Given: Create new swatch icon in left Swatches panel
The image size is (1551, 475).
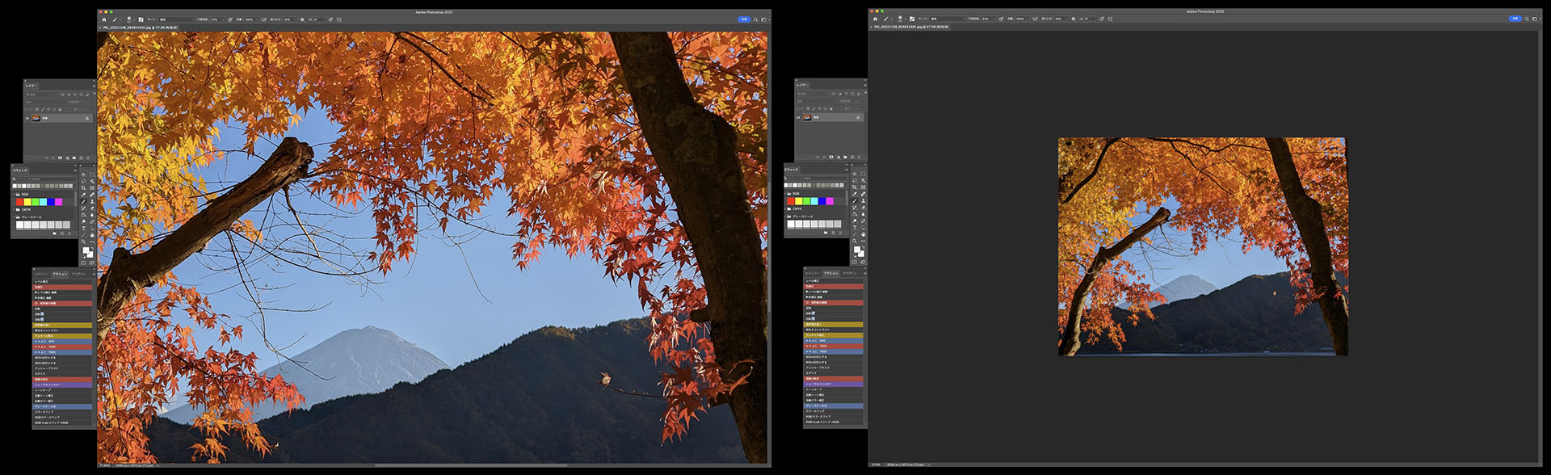Looking at the screenshot, I should coord(62,233).
